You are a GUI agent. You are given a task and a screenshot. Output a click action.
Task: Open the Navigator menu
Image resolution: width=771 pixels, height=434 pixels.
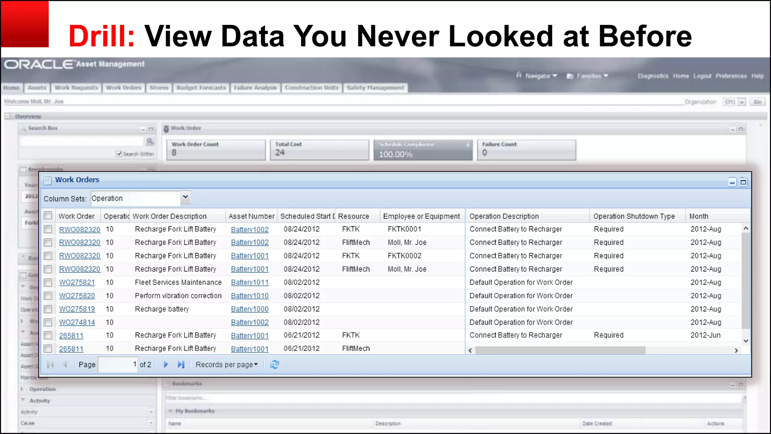537,76
